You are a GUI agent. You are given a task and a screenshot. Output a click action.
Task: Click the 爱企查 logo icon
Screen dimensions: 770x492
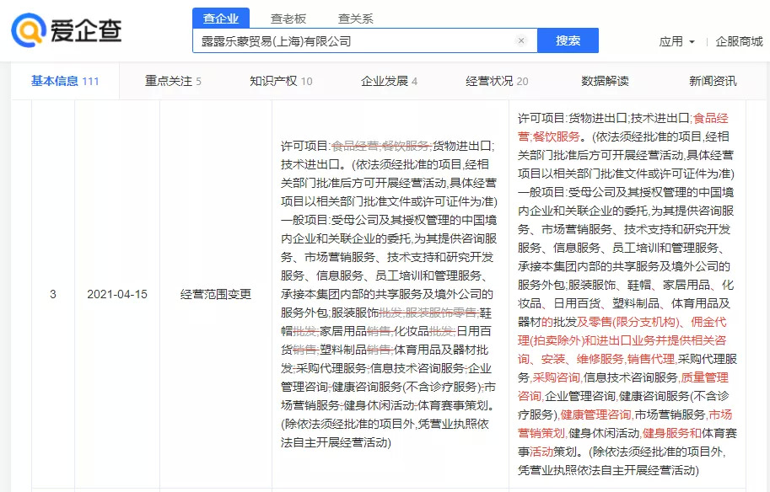pyautogui.click(x=29, y=30)
